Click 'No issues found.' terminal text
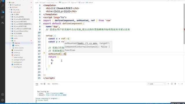The image size is (185, 104). 42,100
